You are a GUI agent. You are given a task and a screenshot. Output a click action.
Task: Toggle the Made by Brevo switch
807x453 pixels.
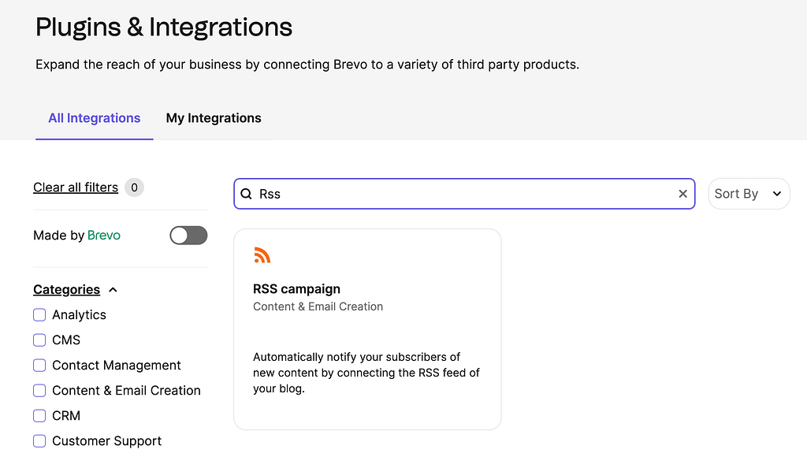click(188, 236)
